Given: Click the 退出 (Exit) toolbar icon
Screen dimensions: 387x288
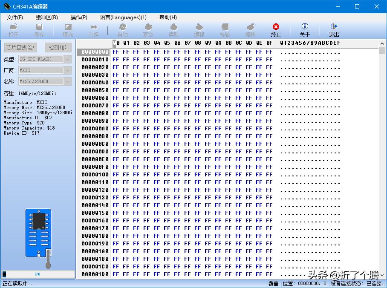Looking at the screenshot, I should coord(334,30).
